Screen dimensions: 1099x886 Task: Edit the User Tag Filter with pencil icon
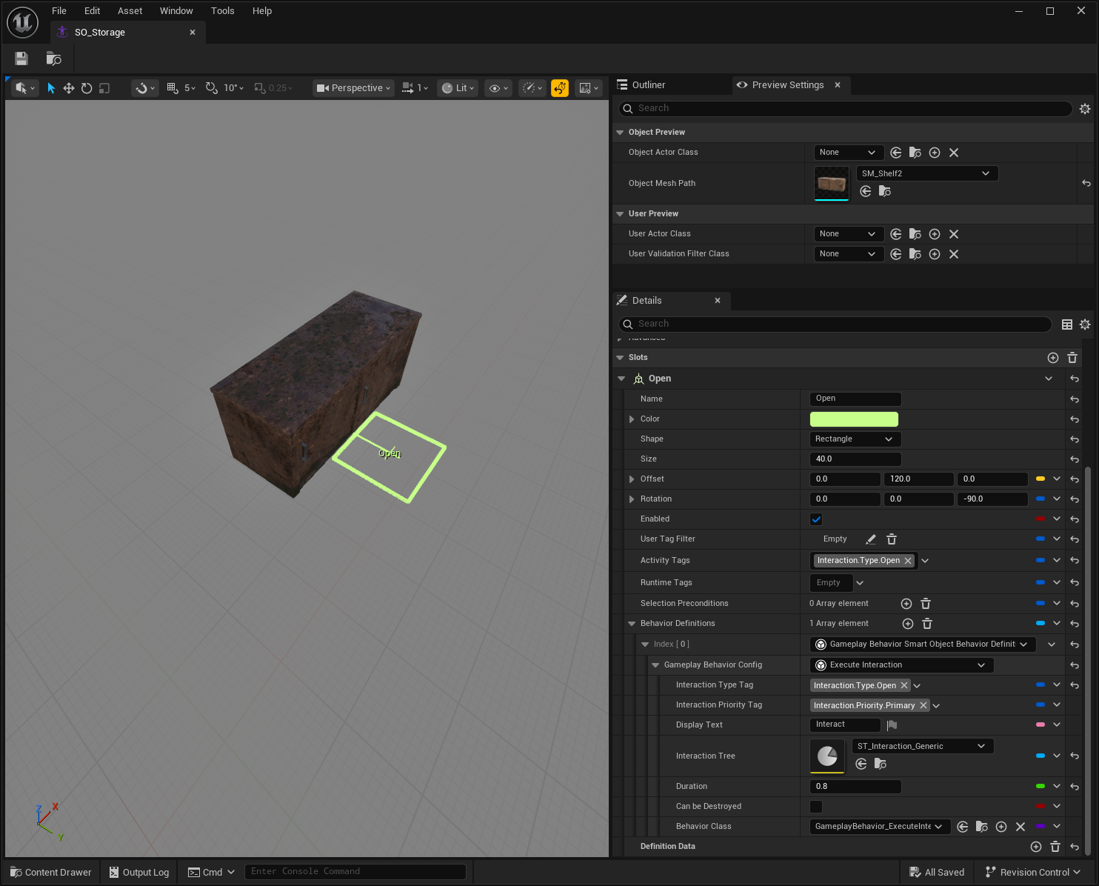click(870, 539)
